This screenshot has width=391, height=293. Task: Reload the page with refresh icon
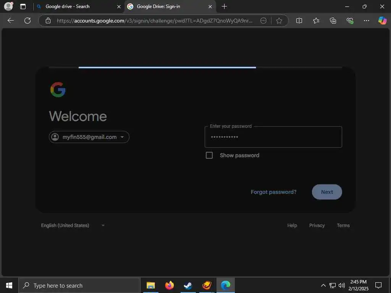27,21
